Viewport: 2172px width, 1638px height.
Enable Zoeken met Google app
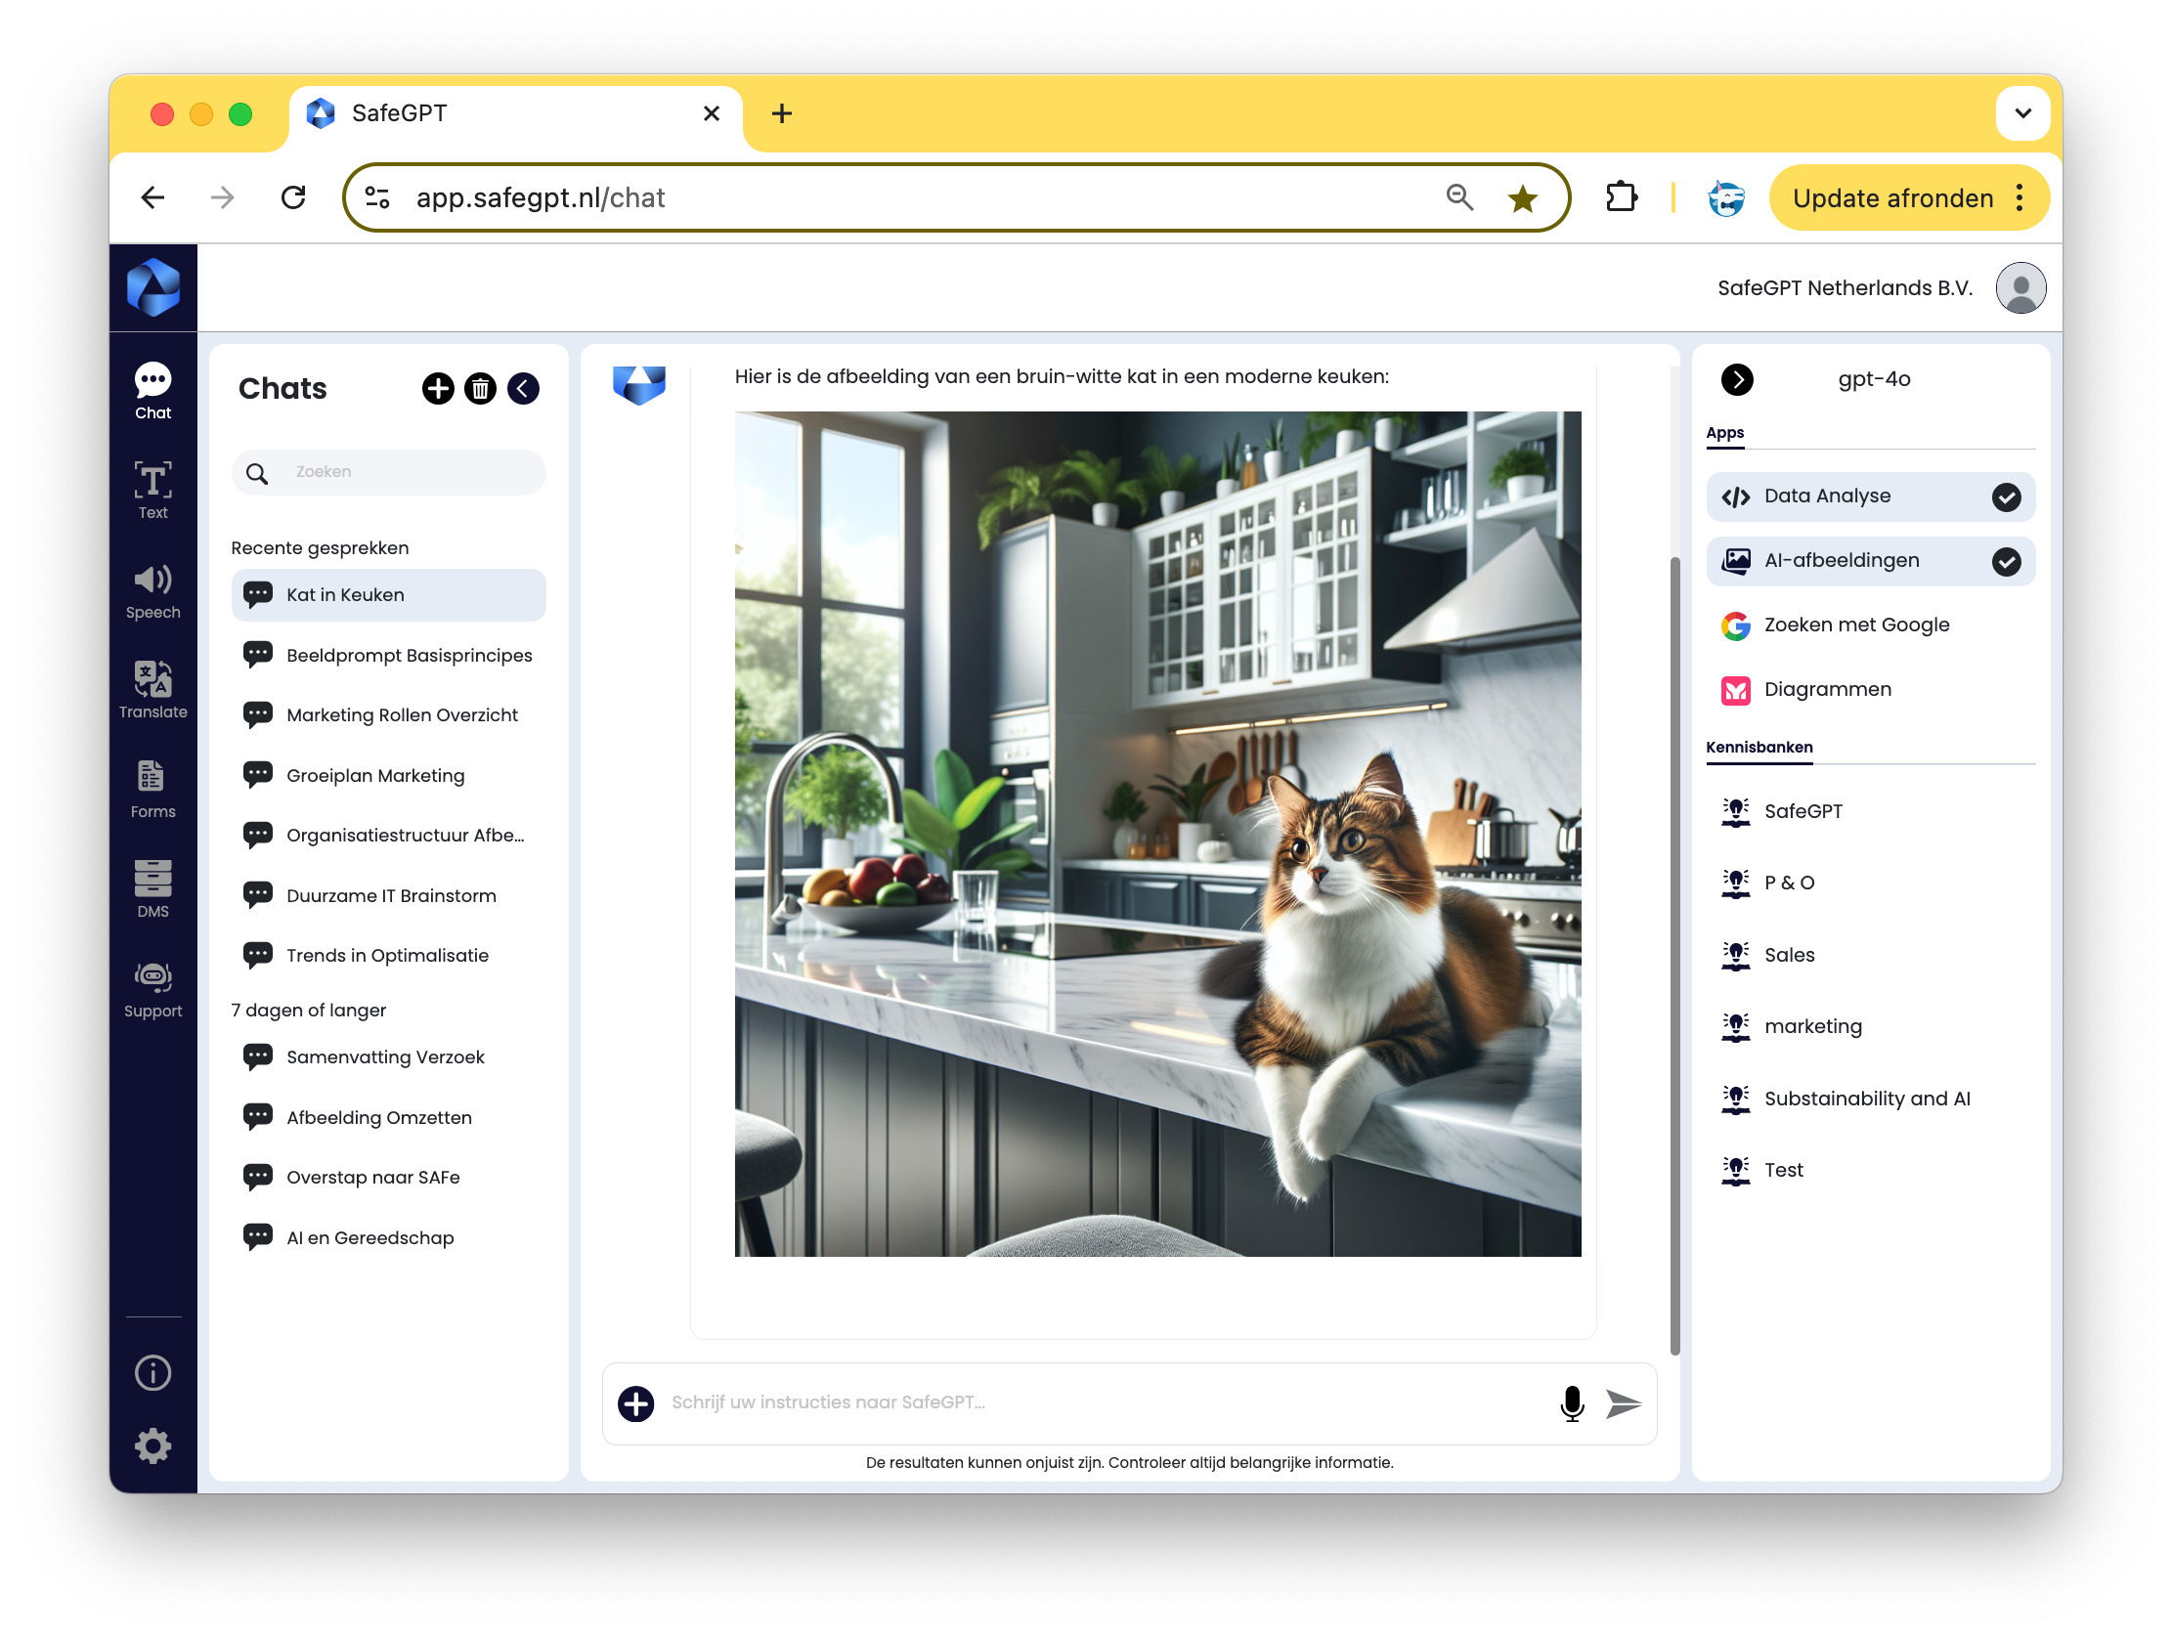(1855, 625)
